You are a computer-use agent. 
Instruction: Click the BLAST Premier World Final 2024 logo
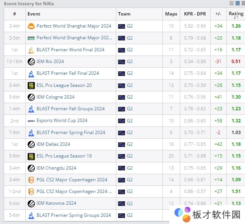tap(31, 50)
